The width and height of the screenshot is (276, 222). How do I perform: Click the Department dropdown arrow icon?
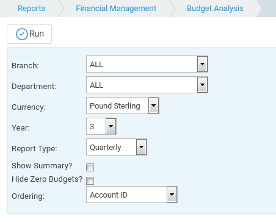pos(202,85)
